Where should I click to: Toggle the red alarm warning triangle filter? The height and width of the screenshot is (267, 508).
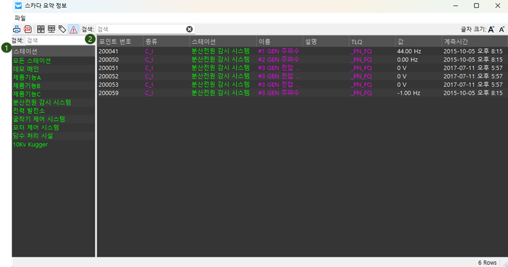tap(73, 29)
